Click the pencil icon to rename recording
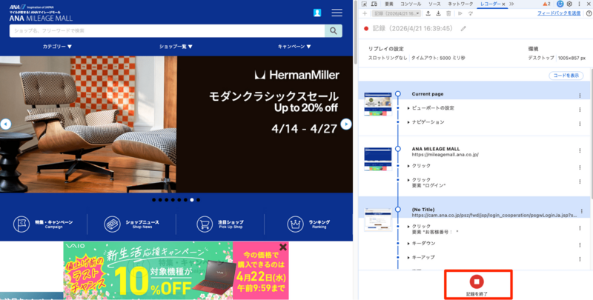This screenshot has width=593, height=300. coord(463,29)
